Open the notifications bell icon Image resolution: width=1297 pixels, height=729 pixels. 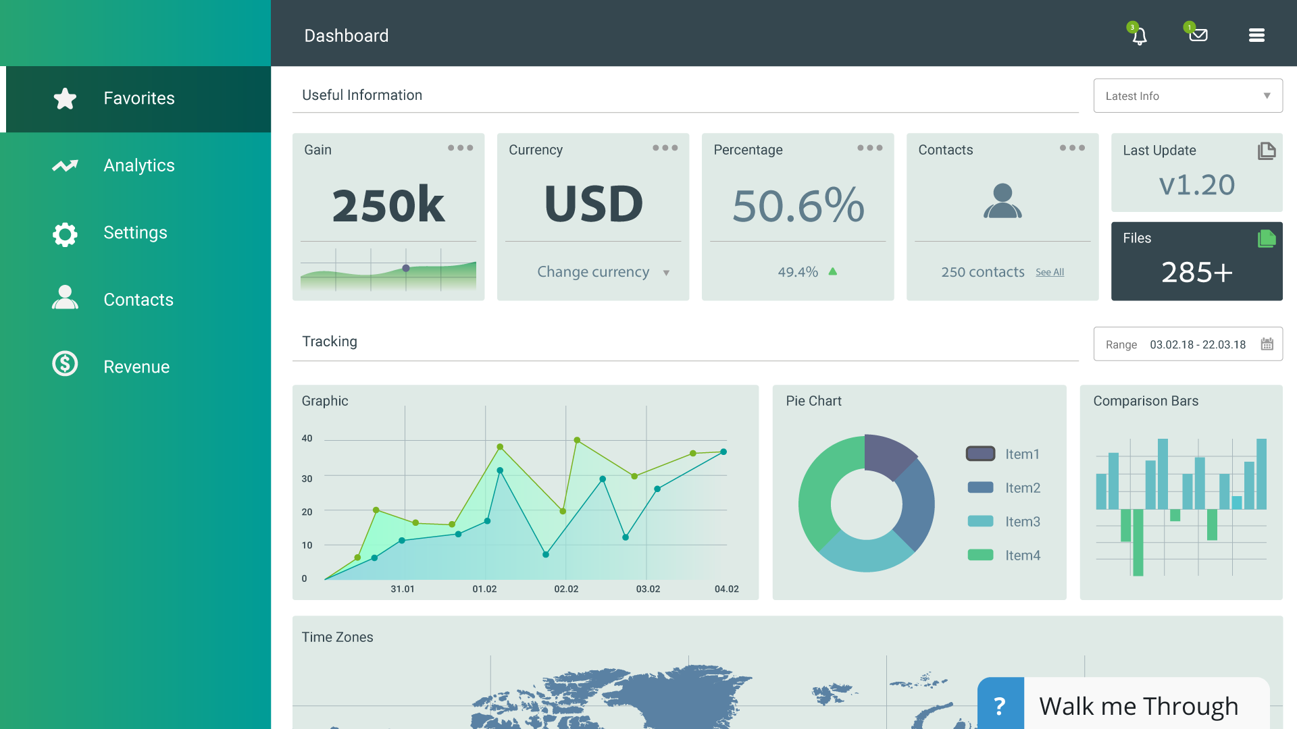pyautogui.click(x=1139, y=35)
